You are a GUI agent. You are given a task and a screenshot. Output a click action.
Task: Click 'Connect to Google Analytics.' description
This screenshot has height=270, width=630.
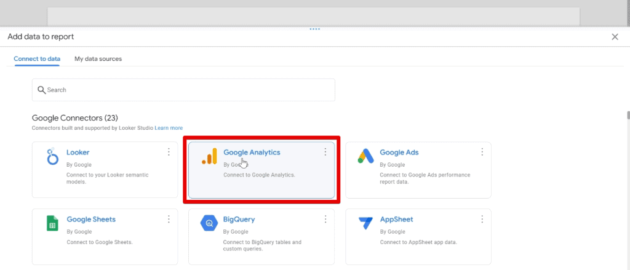(x=259, y=175)
